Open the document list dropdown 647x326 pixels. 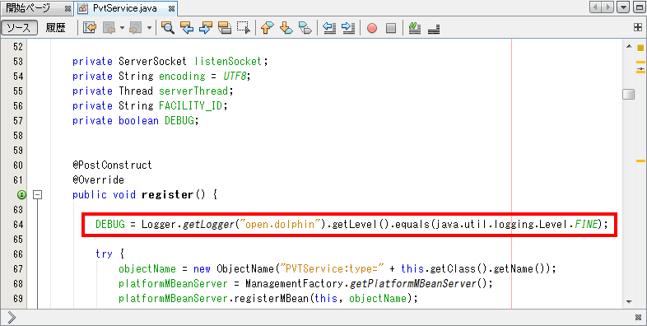pyautogui.click(x=623, y=7)
